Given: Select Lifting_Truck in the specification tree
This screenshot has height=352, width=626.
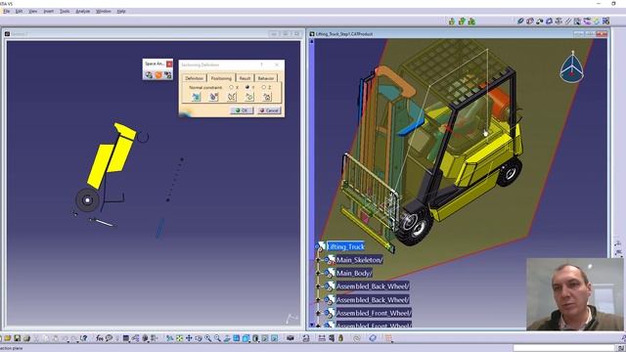Looking at the screenshot, I should click(x=345, y=246).
